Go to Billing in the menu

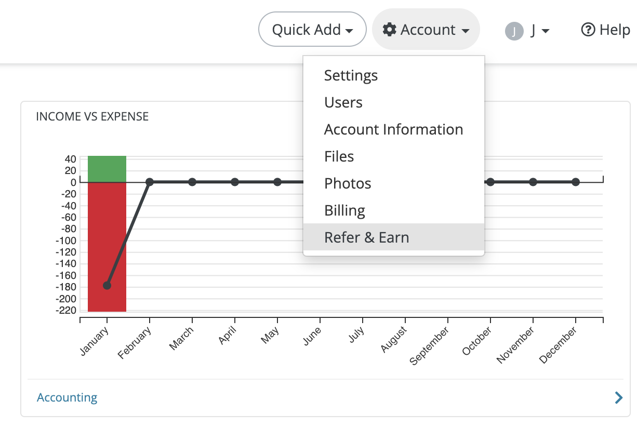pos(344,210)
